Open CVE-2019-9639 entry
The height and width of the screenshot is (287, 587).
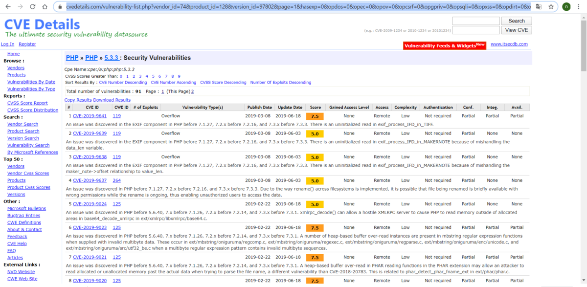(90, 133)
